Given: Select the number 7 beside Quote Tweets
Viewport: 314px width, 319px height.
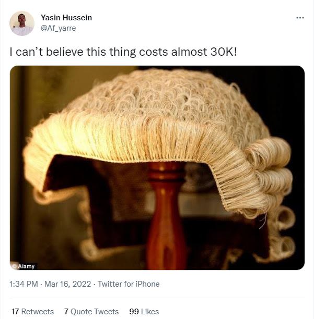Looking at the screenshot, I should (66, 312).
